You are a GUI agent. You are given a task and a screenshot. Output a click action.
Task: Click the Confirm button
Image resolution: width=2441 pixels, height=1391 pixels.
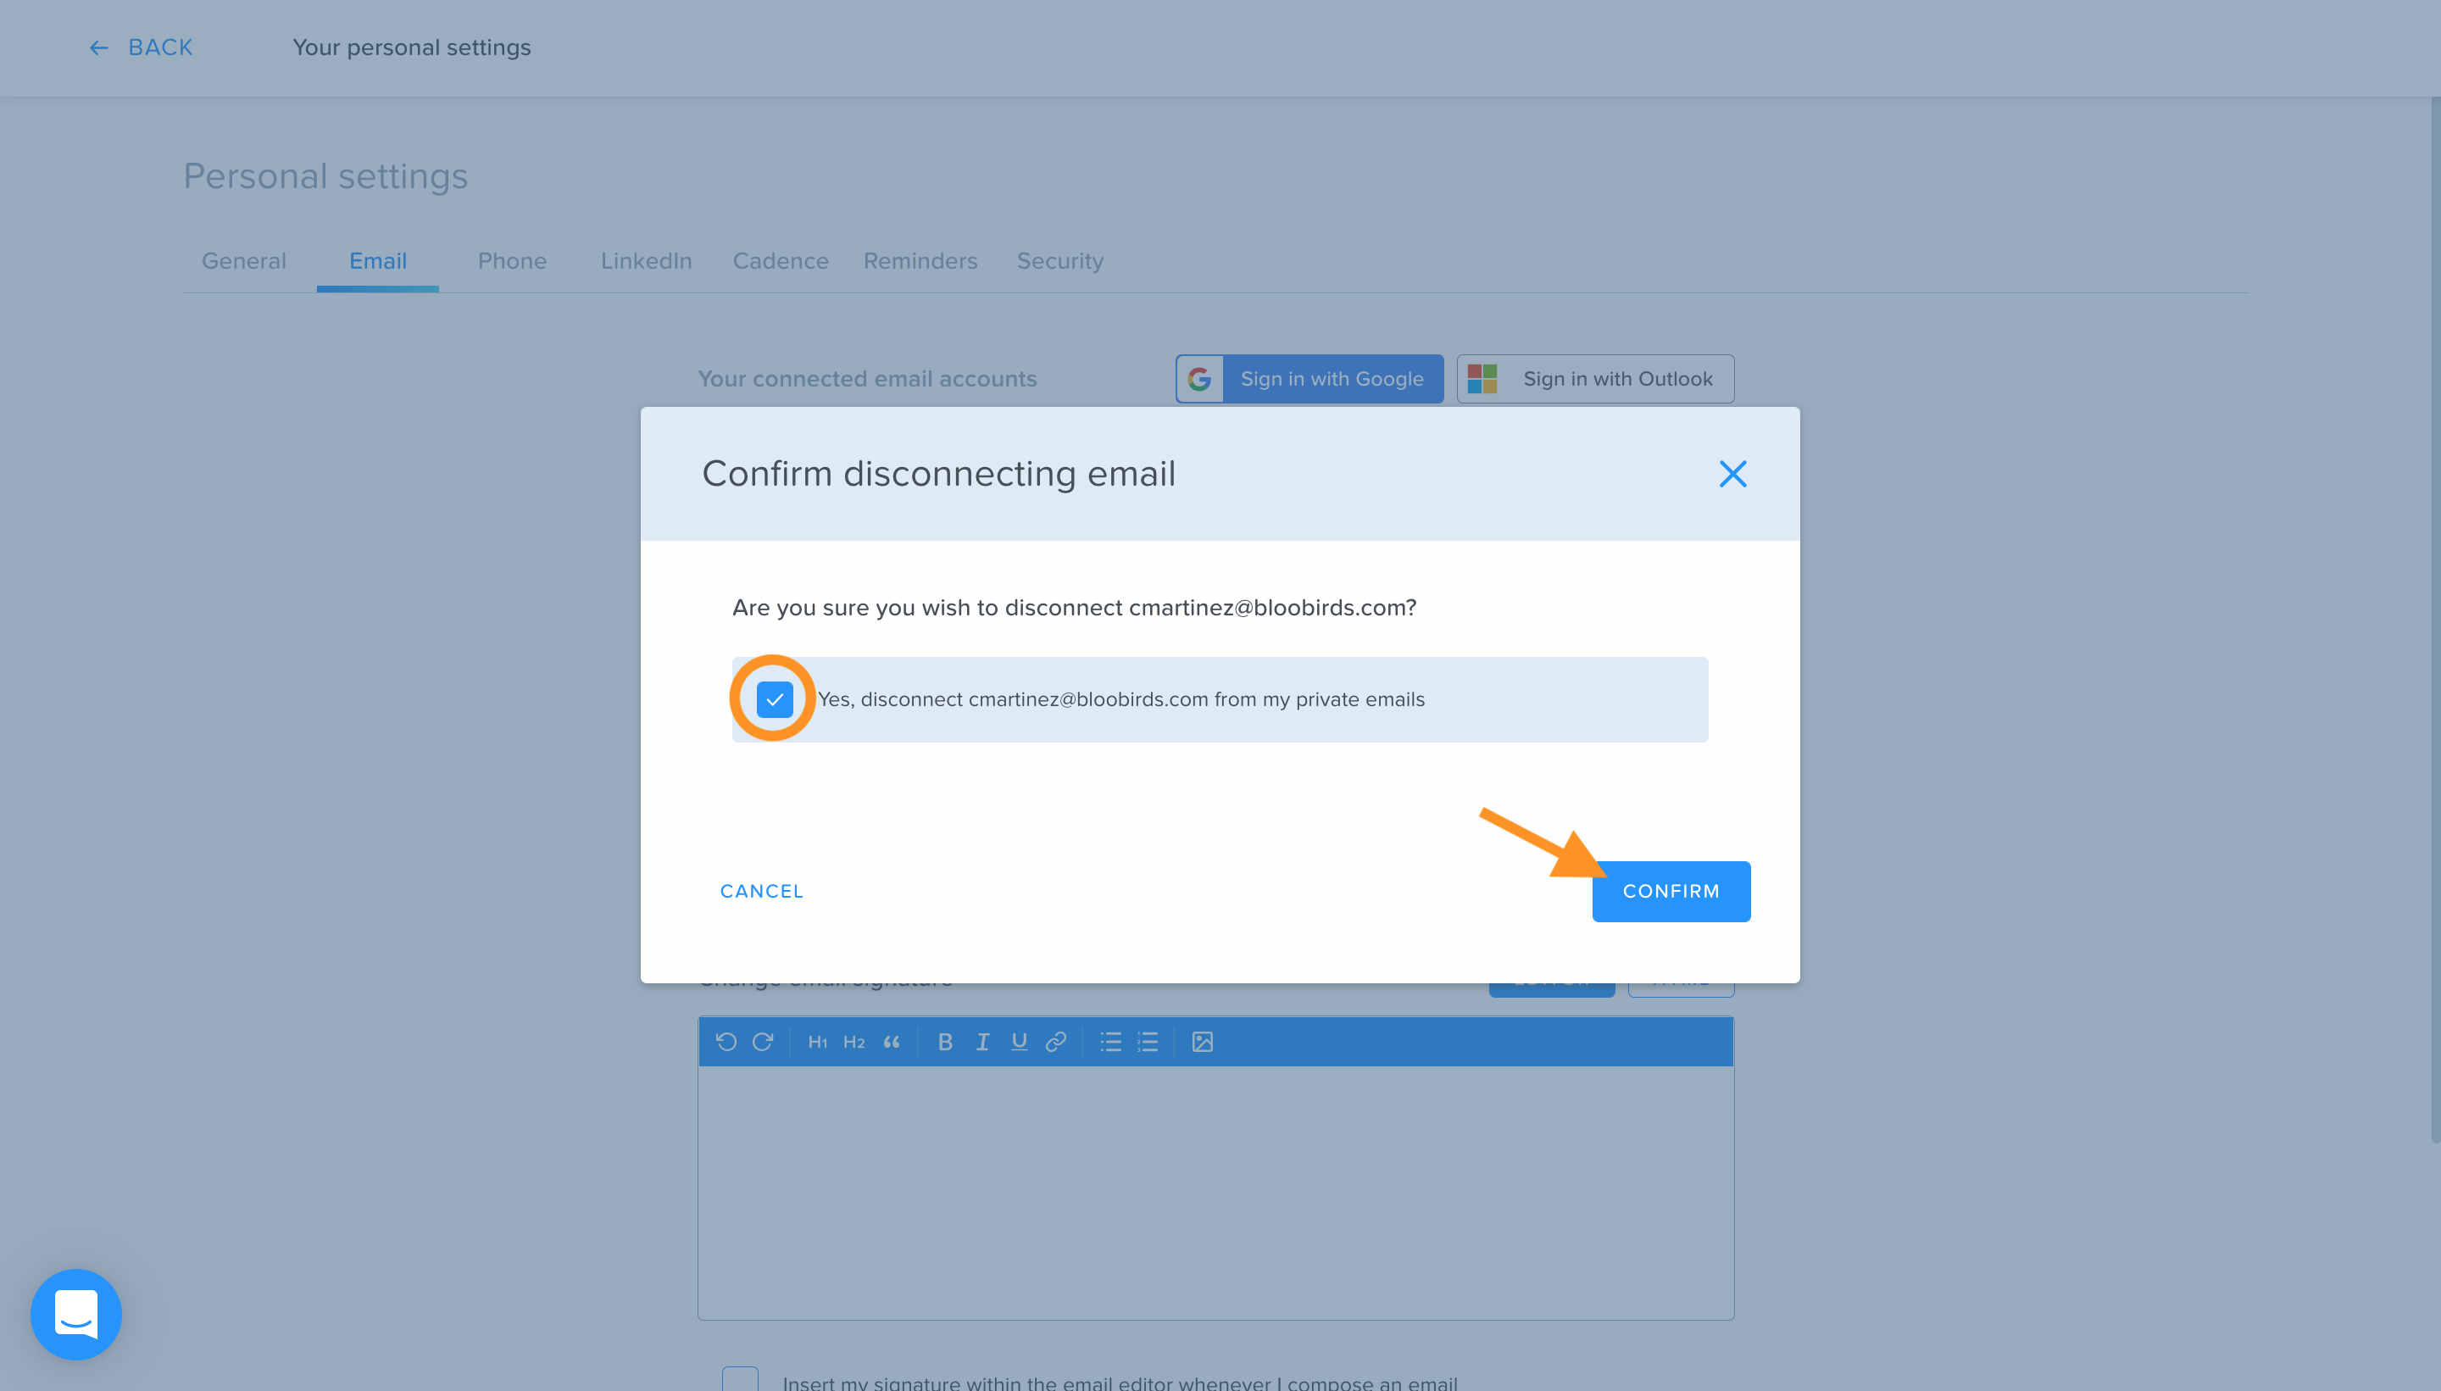click(1671, 892)
